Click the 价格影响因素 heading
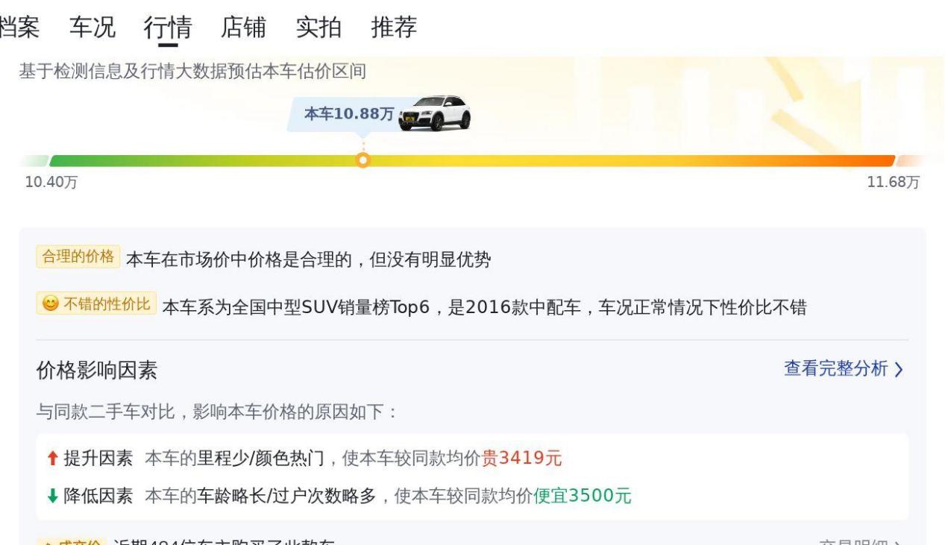945x545 pixels. coord(97,371)
